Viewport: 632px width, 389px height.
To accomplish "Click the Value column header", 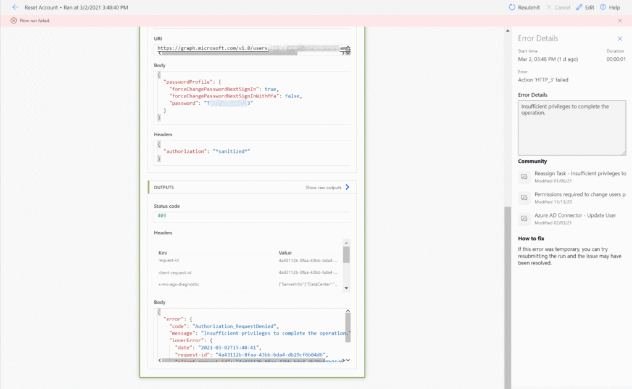I will click(285, 253).
